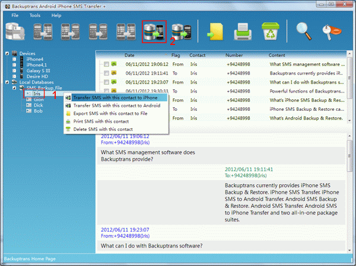The width and height of the screenshot is (356, 266).
Task: Click the backup database toolbar icon
Action: pyautogui.click(x=15, y=31)
